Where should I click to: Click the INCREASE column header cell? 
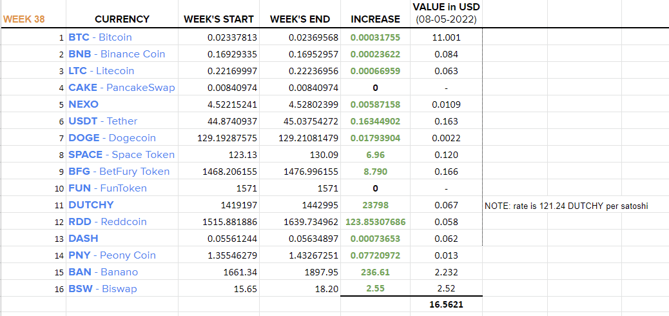tap(376, 19)
